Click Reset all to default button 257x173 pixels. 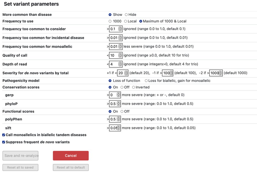(71, 167)
